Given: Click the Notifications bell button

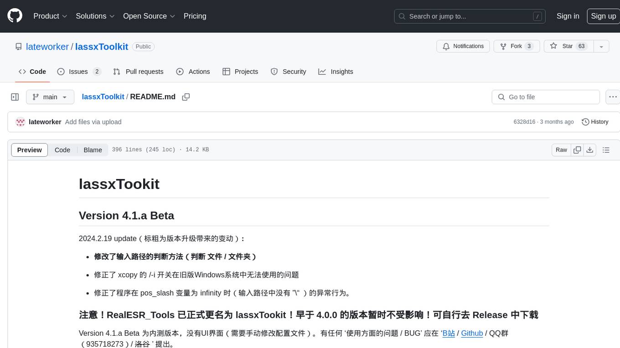Looking at the screenshot, I should 463,46.
